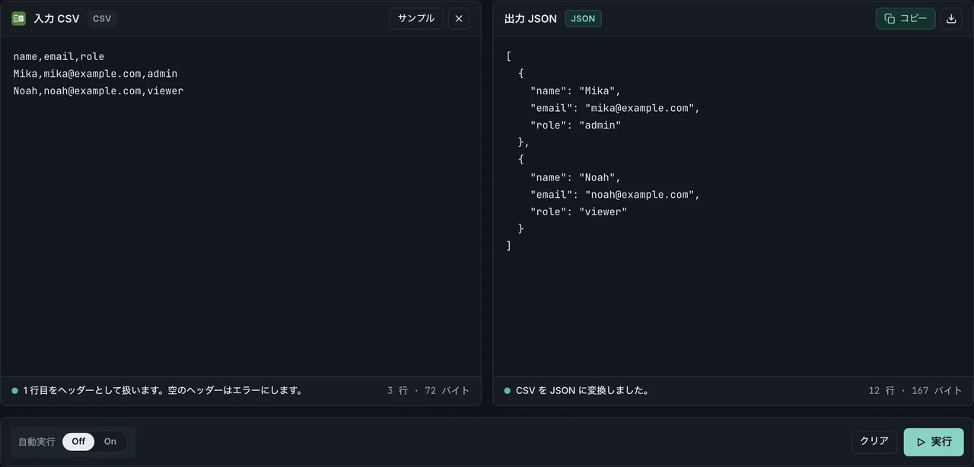Click the "role": "admin" line
This screenshot has width=974, height=467.
575,125
